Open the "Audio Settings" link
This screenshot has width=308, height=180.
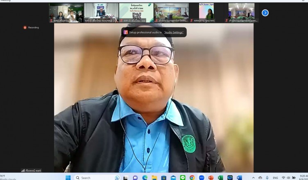[174, 32]
